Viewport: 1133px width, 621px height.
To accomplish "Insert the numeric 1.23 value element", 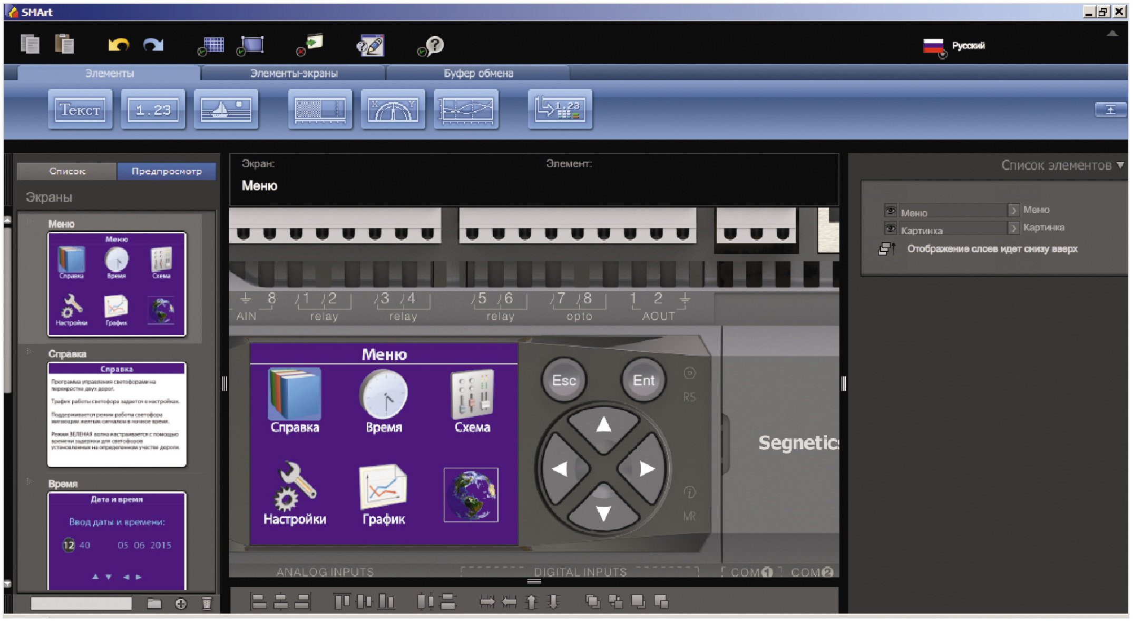I will pyautogui.click(x=153, y=110).
